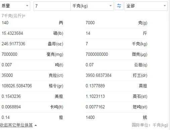This screenshot has width=170, height=130.
Task: Select the 英石(st) result 1.1023113
Action: (x=95, y=96)
